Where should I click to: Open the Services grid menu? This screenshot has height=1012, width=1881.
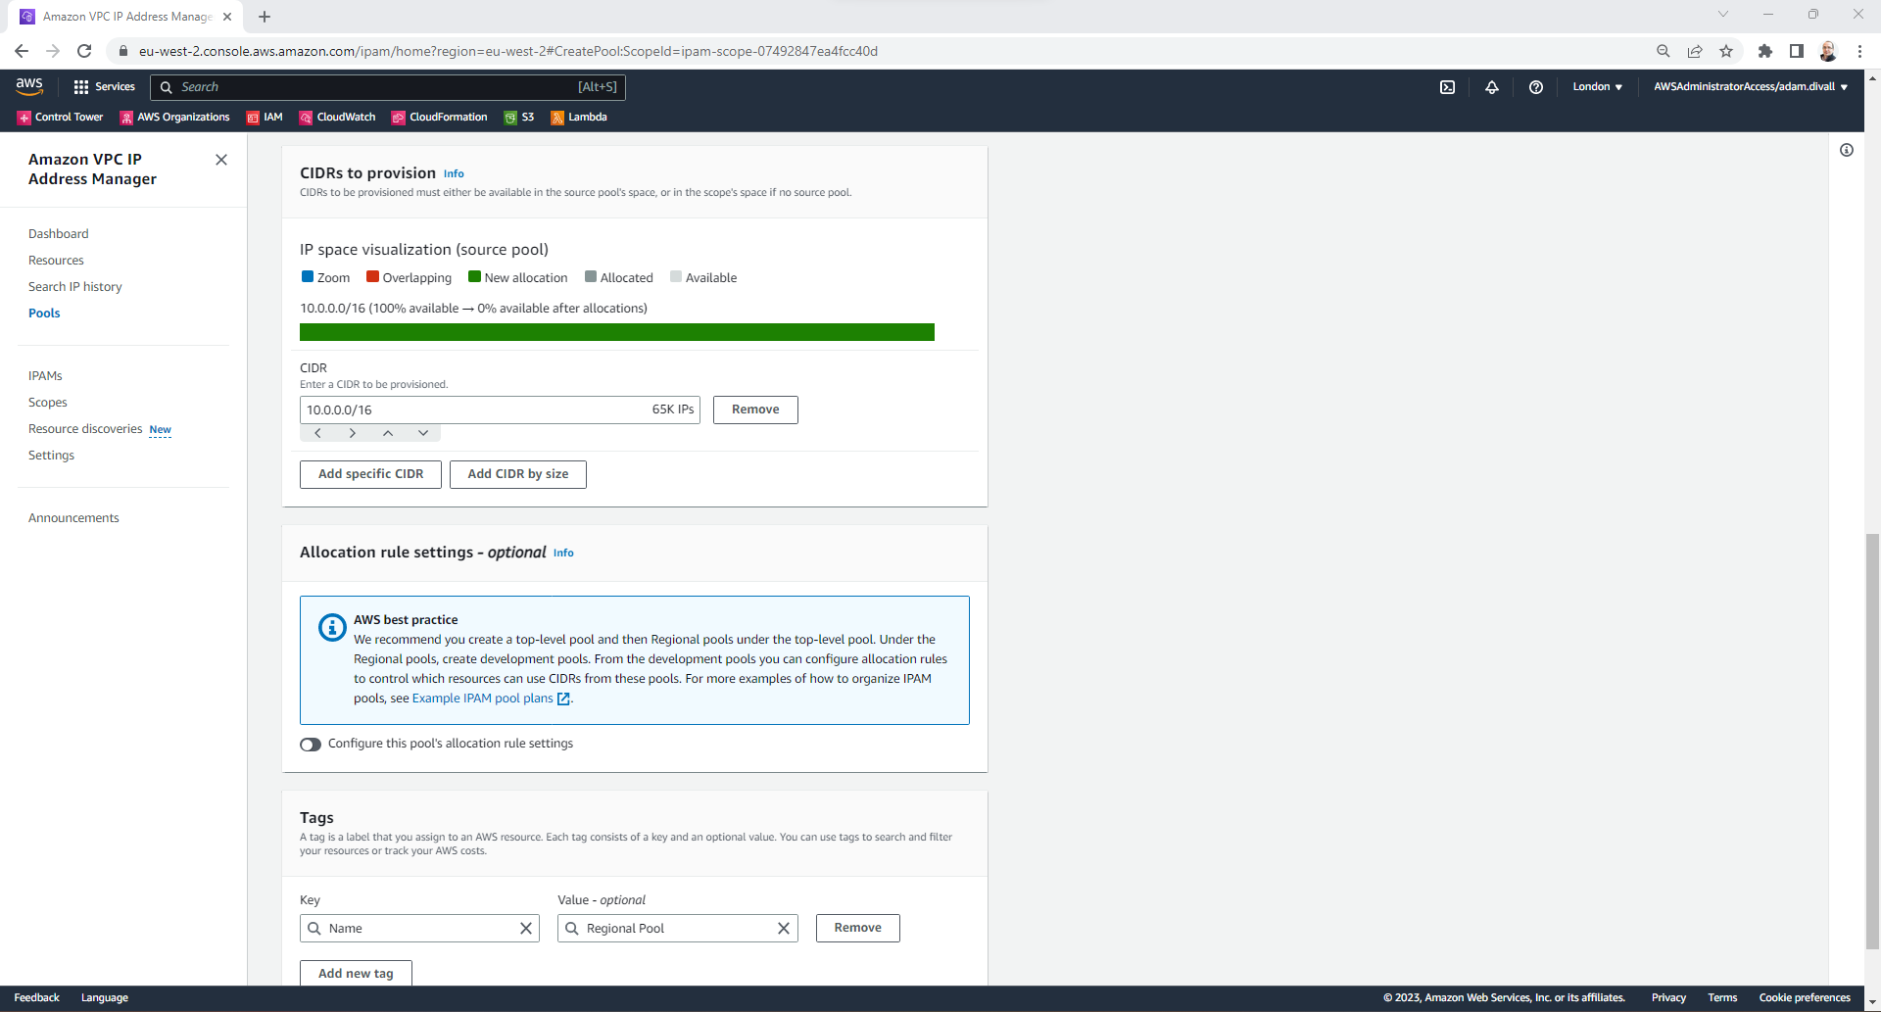coord(104,87)
